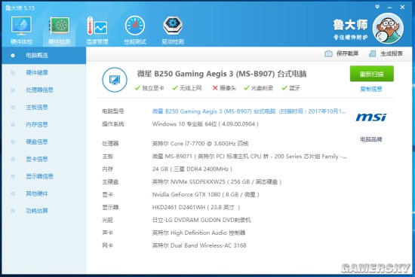The width and height of the screenshot is (415, 277).
Task: Click the green 重新扫描 button
Action: tap(371, 74)
